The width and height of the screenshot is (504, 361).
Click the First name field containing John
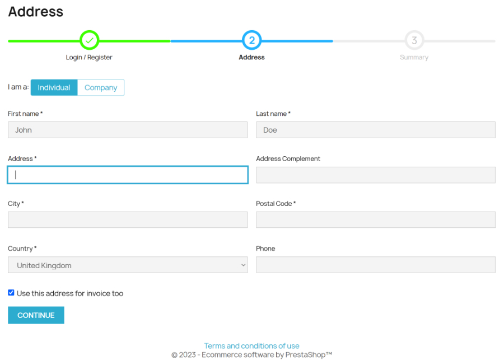click(128, 130)
